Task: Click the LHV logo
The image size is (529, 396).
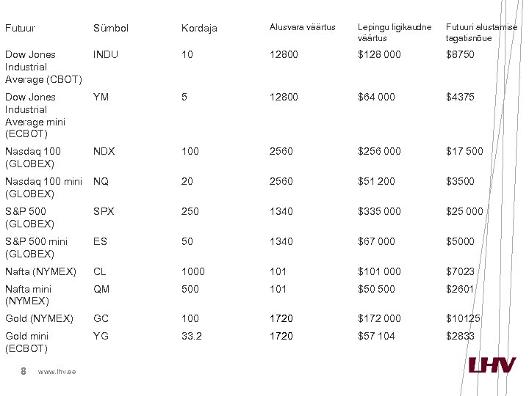Action: coord(492,365)
